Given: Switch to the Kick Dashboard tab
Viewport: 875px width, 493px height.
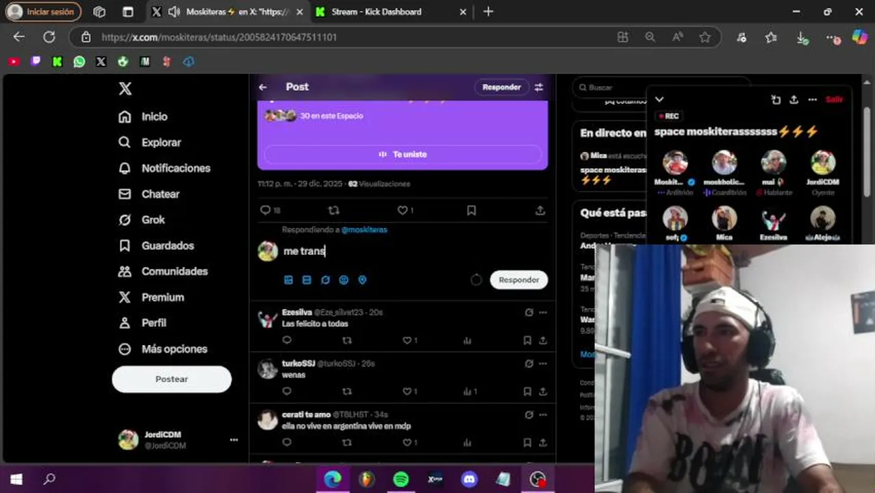Looking at the screenshot, I should coord(390,12).
